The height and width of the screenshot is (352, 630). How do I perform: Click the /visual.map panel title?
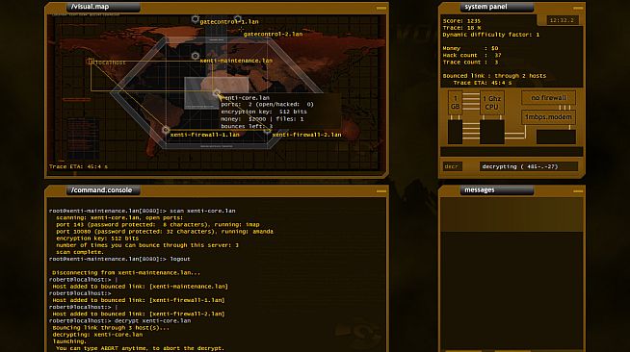click(90, 7)
